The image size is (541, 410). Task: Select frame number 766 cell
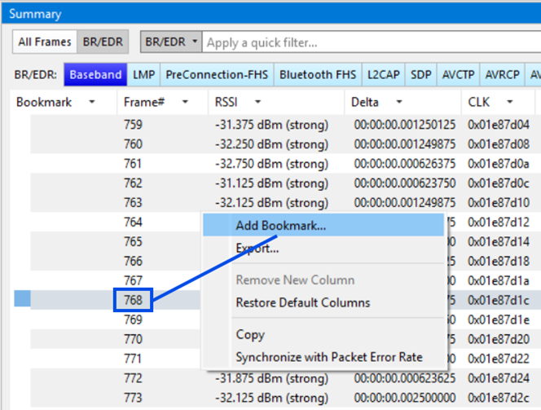tap(133, 261)
